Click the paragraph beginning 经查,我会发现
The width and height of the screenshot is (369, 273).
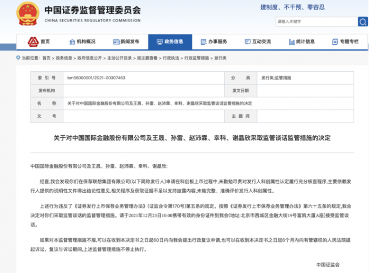(191, 186)
